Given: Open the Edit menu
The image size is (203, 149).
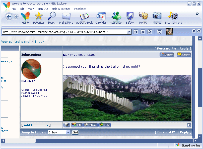Looking at the screenshot, I should coord(22,9).
